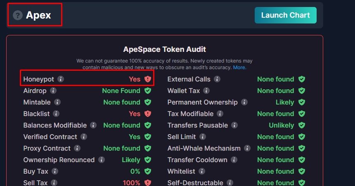Click the None found value for Wallet Tax

[x=275, y=91]
